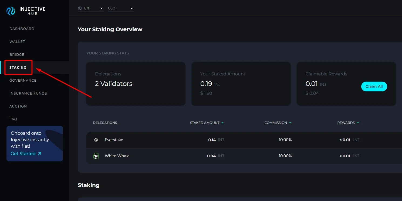Screen dimensions: 402x201
Task: Open the Wallet section from sidebar
Action: 17,41
